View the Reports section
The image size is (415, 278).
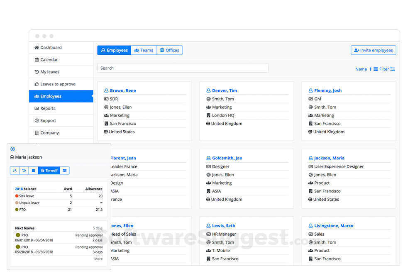pos(48,108)
